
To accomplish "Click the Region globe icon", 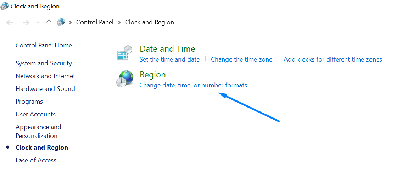I will click(x=124, y=79).
